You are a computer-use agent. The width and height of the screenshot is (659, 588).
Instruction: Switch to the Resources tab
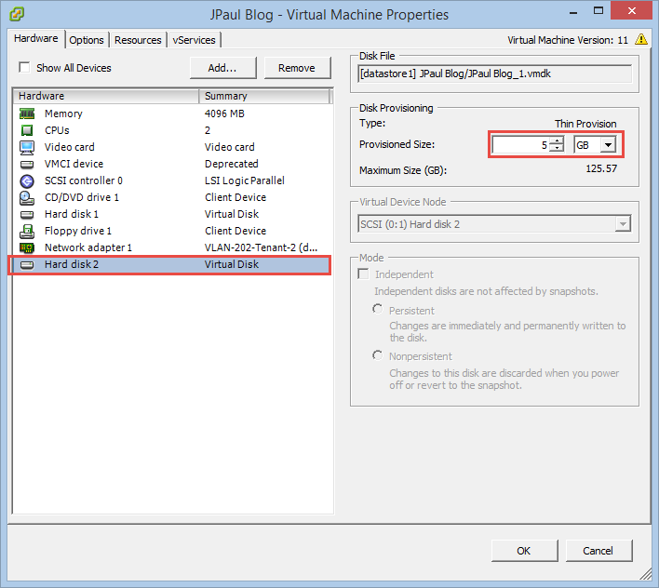point(138,40)
